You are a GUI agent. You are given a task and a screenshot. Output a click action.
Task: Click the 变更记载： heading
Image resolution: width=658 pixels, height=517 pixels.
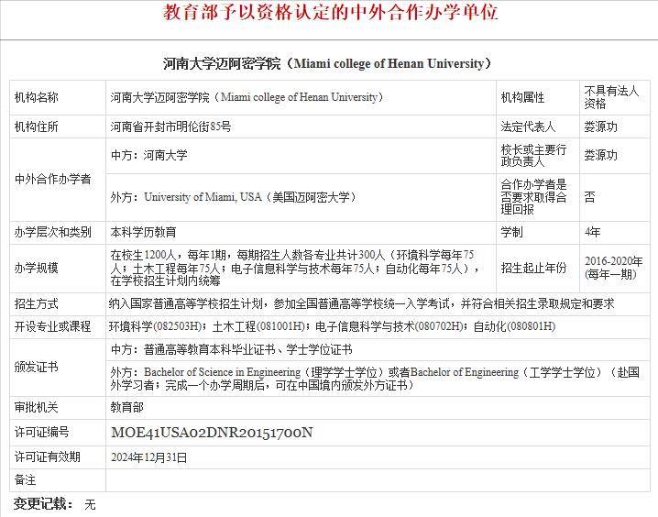pos(44,503)
